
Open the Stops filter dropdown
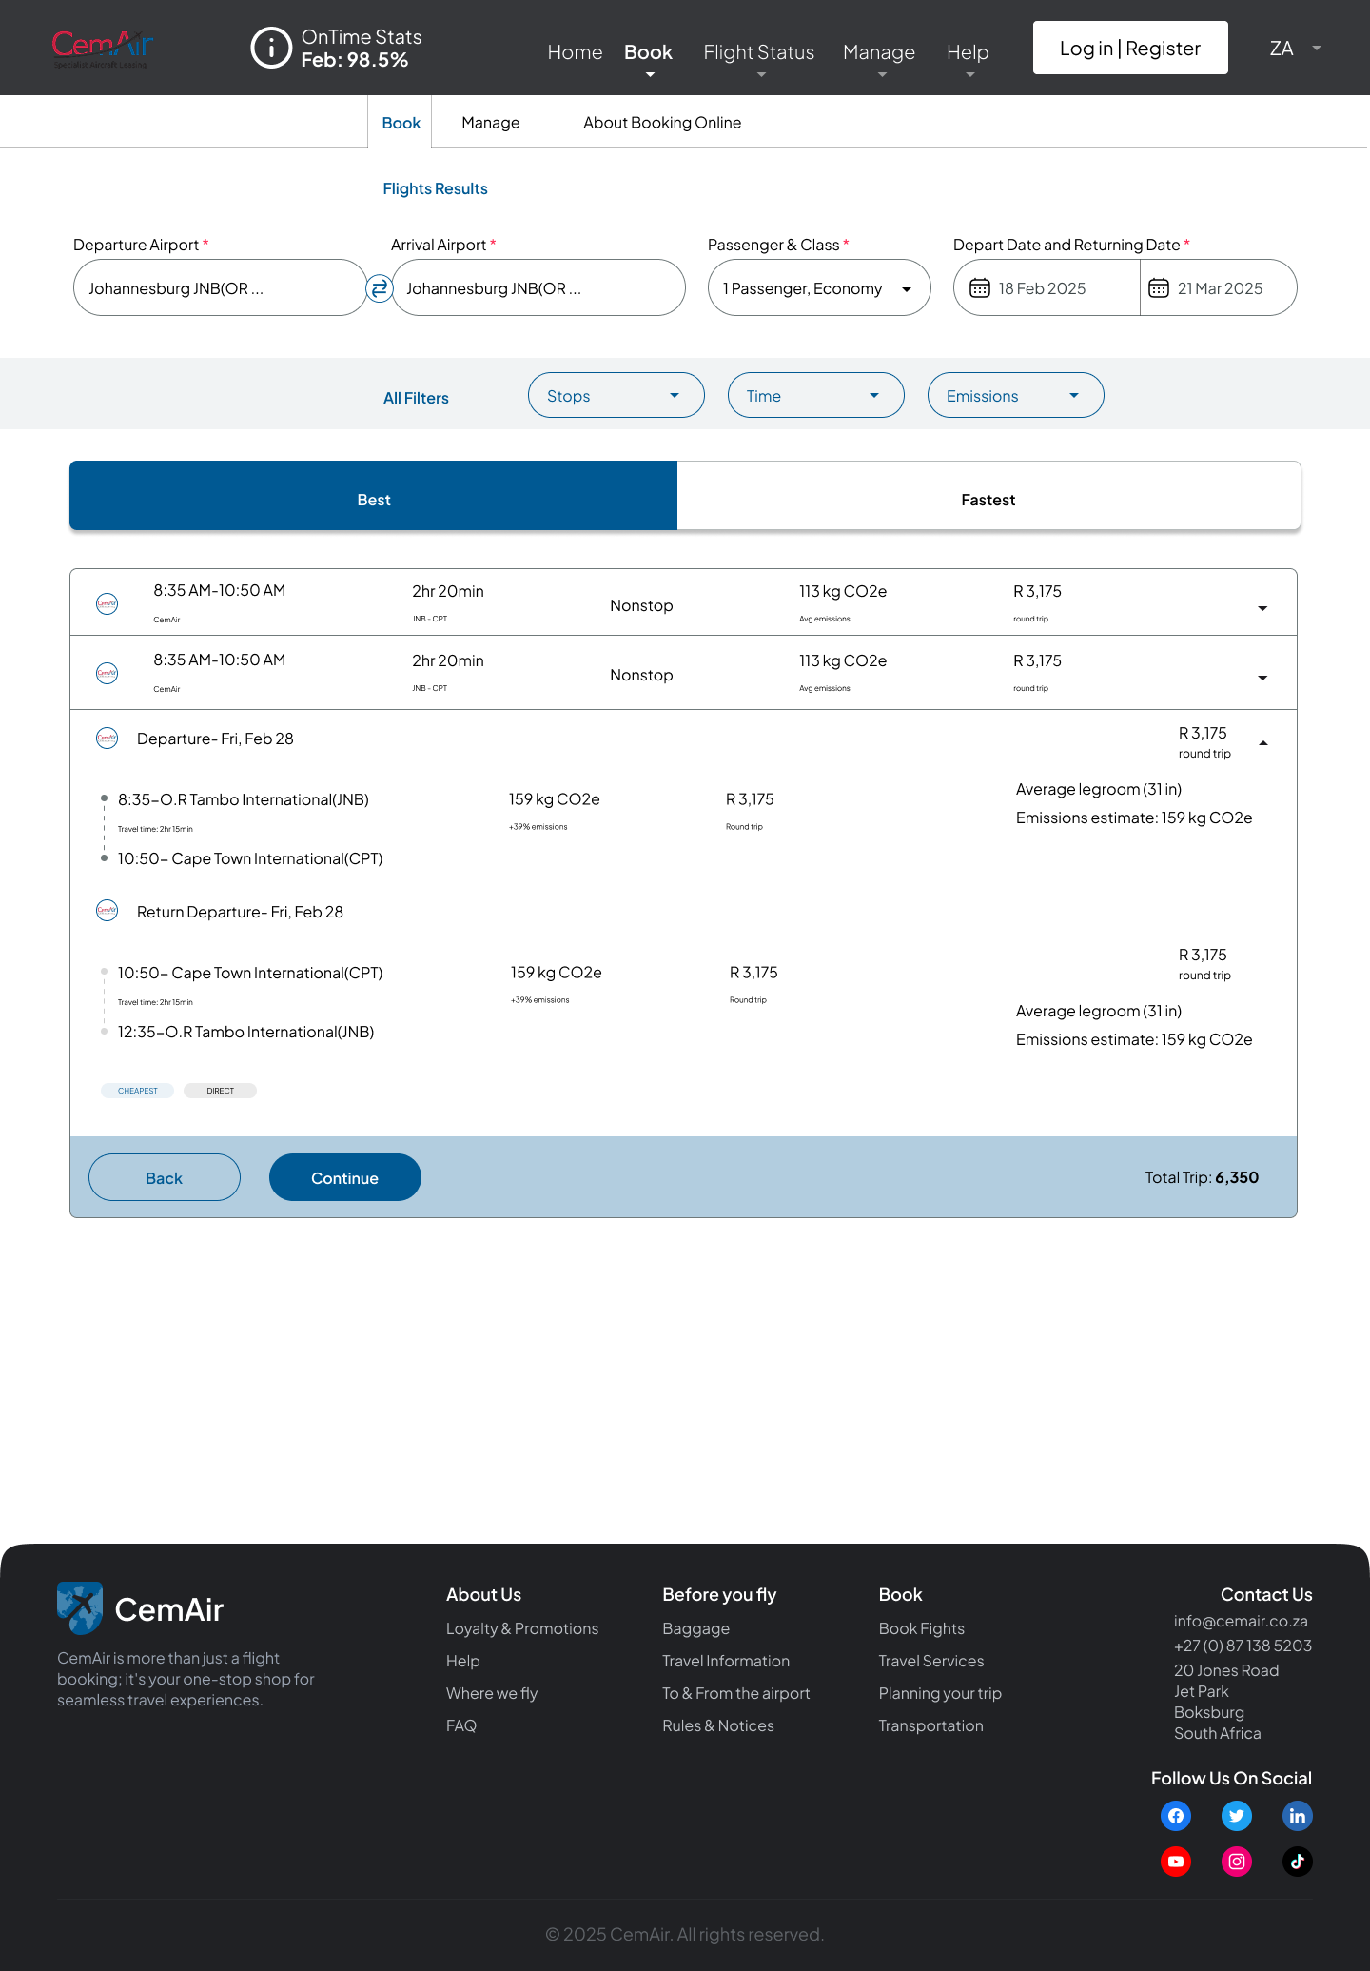click(x=616, y=396)
